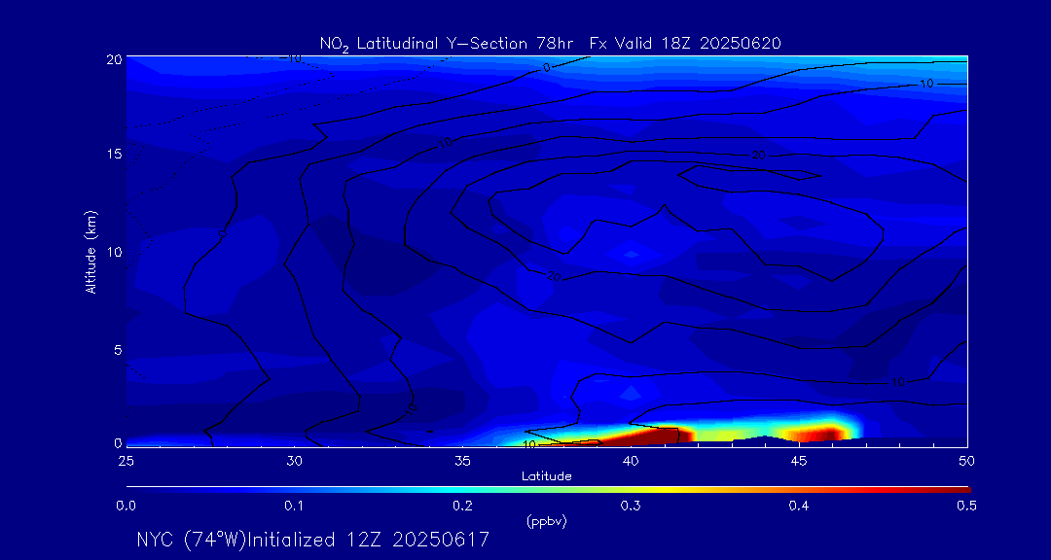Click the "Latitude" axis label
The height and width of the screenshot is (560, 1051).
click(x=546, y=476)
